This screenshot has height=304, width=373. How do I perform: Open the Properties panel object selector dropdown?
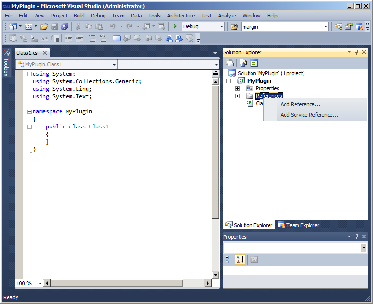coord(364,248)
